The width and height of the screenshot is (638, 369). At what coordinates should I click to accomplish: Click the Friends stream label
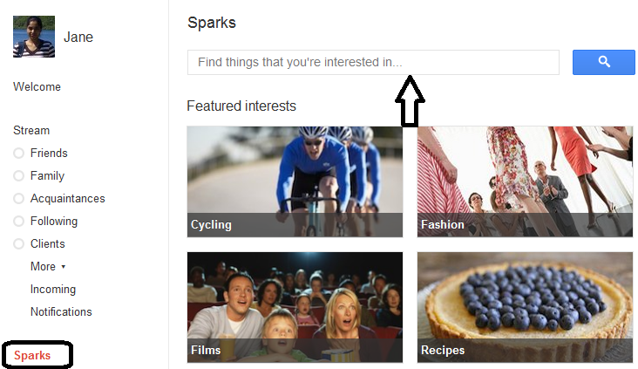(49, 154)
